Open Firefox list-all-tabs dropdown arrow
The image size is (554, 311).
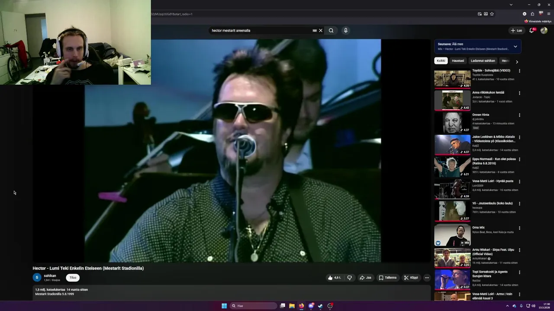(x=511, y=5)
